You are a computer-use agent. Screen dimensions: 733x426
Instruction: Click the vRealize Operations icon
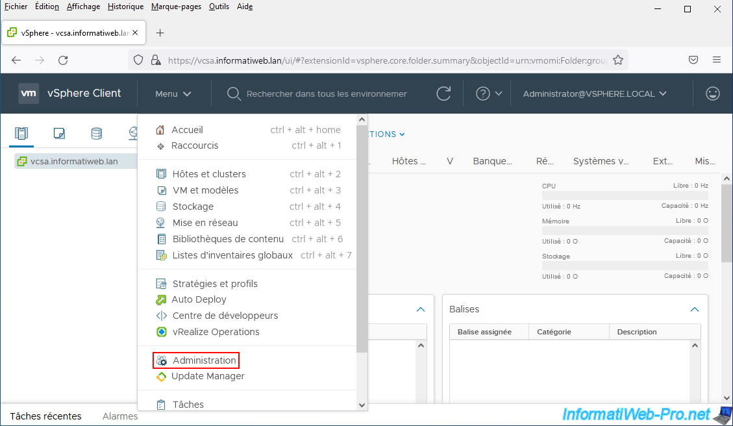coord(161,332)
